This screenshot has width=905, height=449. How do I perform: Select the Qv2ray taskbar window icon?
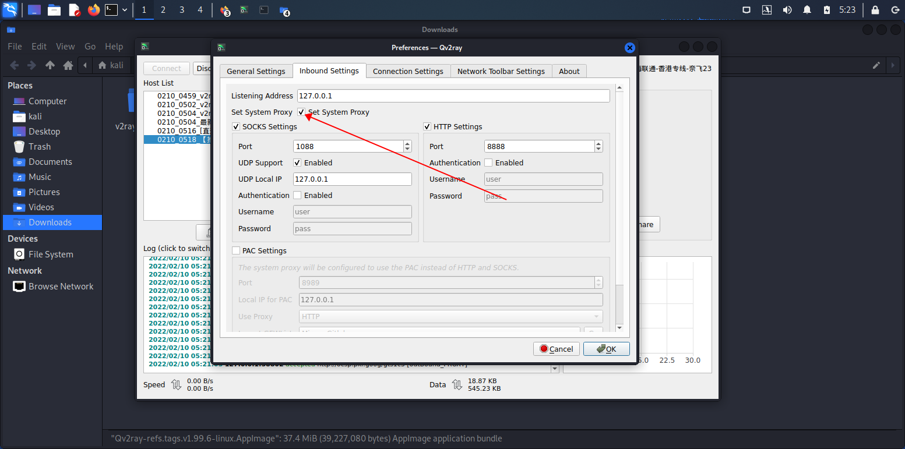(245, 10)
